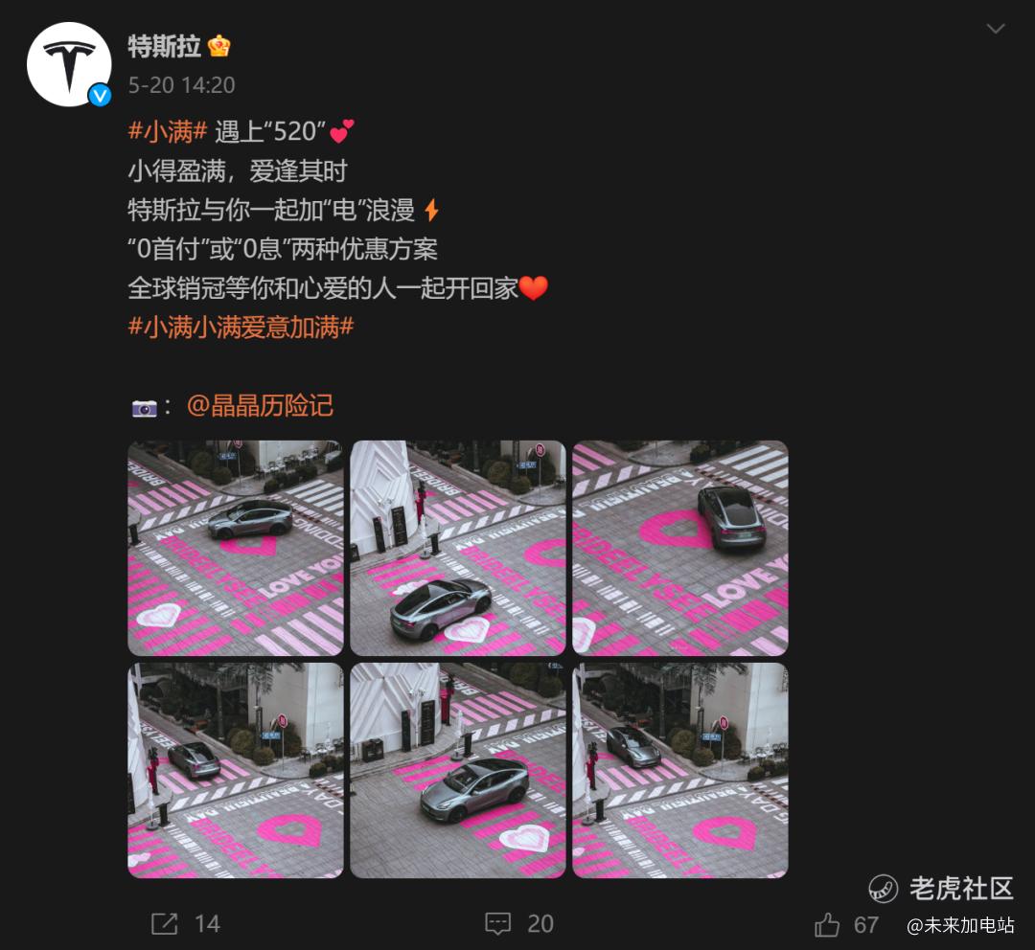Open comments via the speech bubble icon
This screenshot has width=1035, height=950.
[497, 923]
